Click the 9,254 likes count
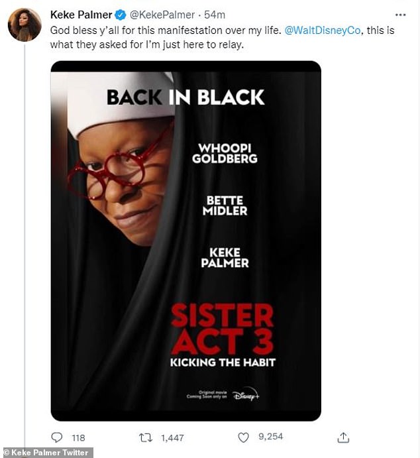 tap(270, 437)
